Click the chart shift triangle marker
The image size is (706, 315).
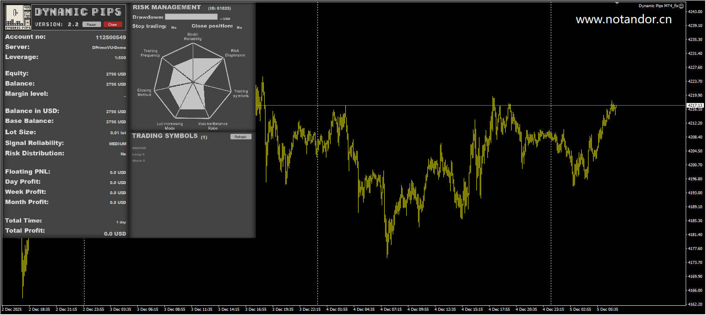[617, 3]
